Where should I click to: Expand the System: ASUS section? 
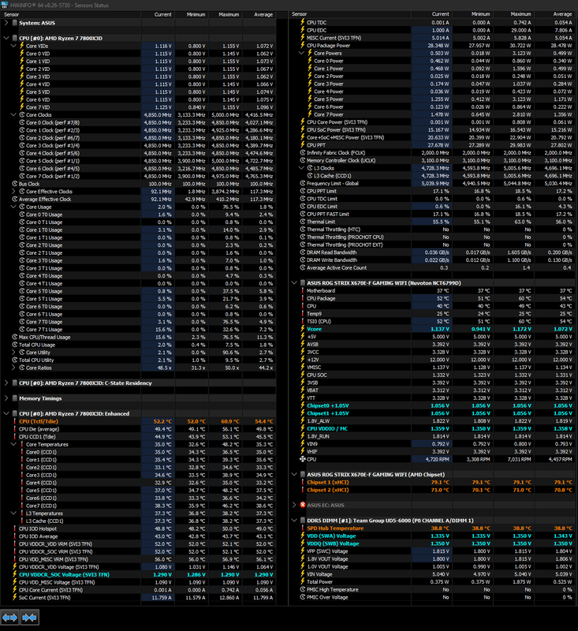(x=6, y=23)
